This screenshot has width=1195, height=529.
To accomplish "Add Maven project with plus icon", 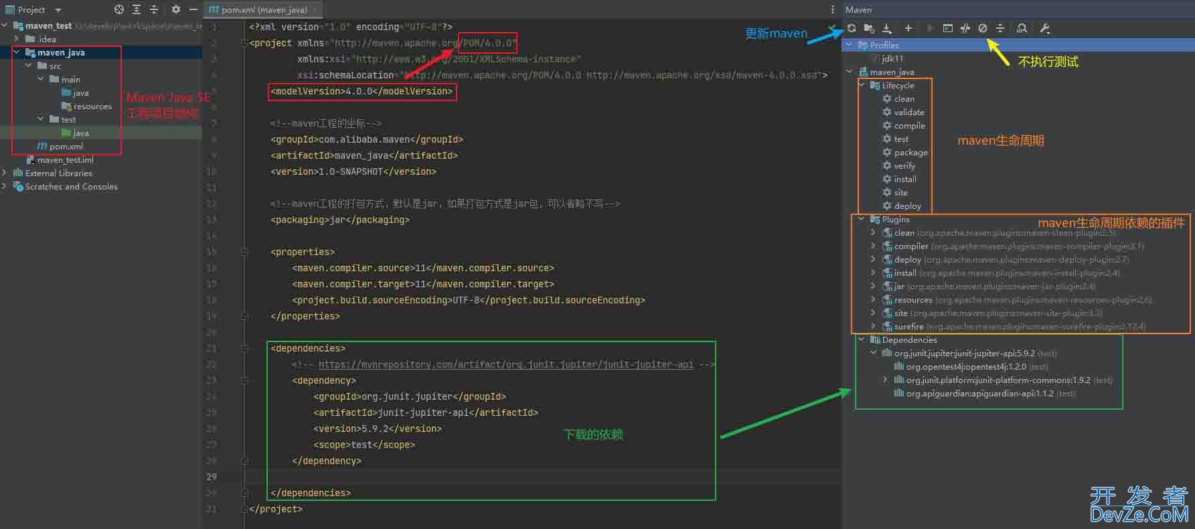I will [x=908, y=28].
